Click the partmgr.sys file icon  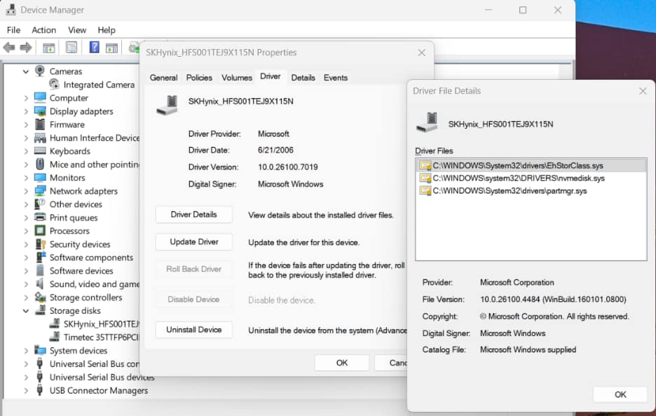(x=425, y=190)
